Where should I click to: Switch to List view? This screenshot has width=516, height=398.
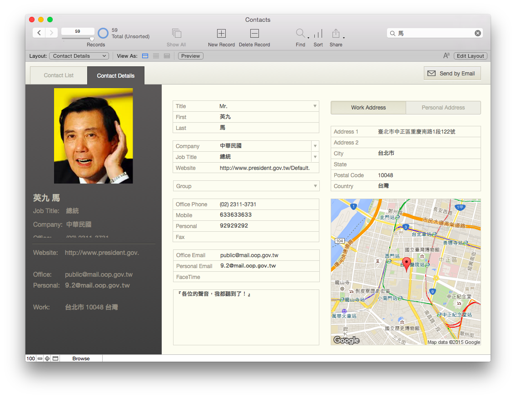[x=156, y=56]
